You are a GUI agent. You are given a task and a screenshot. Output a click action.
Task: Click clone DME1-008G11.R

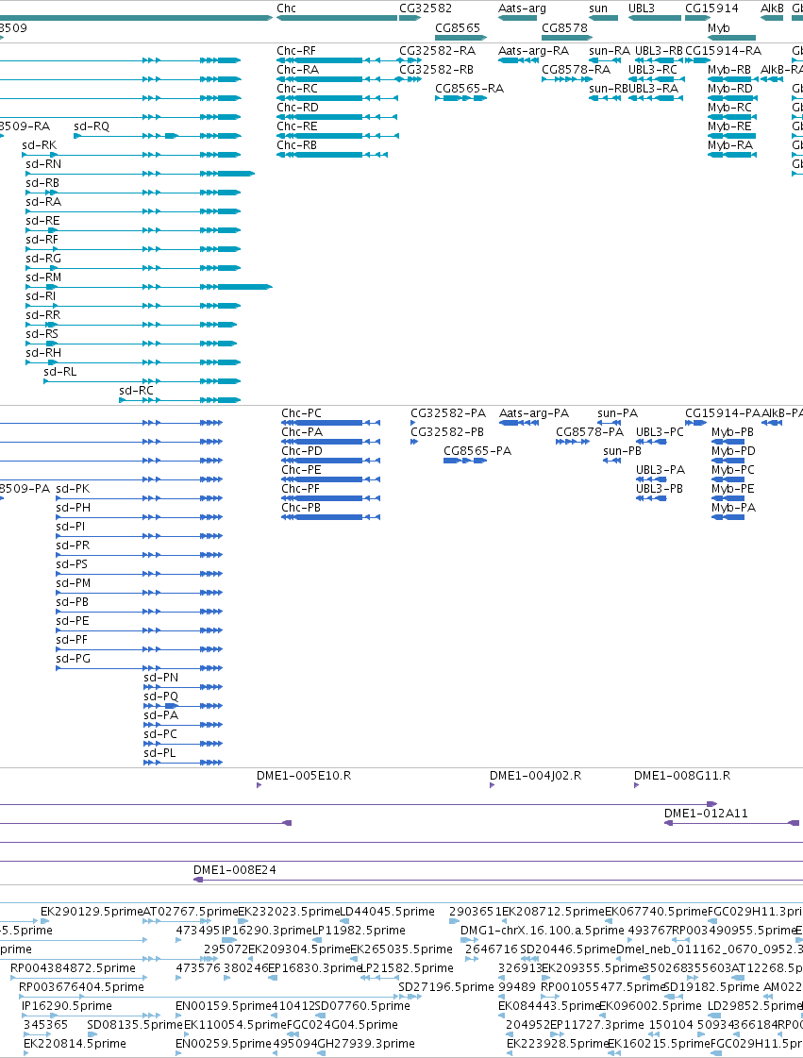tap(636, 785)
